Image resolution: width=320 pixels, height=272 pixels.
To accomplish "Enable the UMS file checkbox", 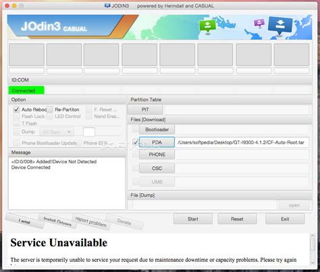I will coord(135,182).
